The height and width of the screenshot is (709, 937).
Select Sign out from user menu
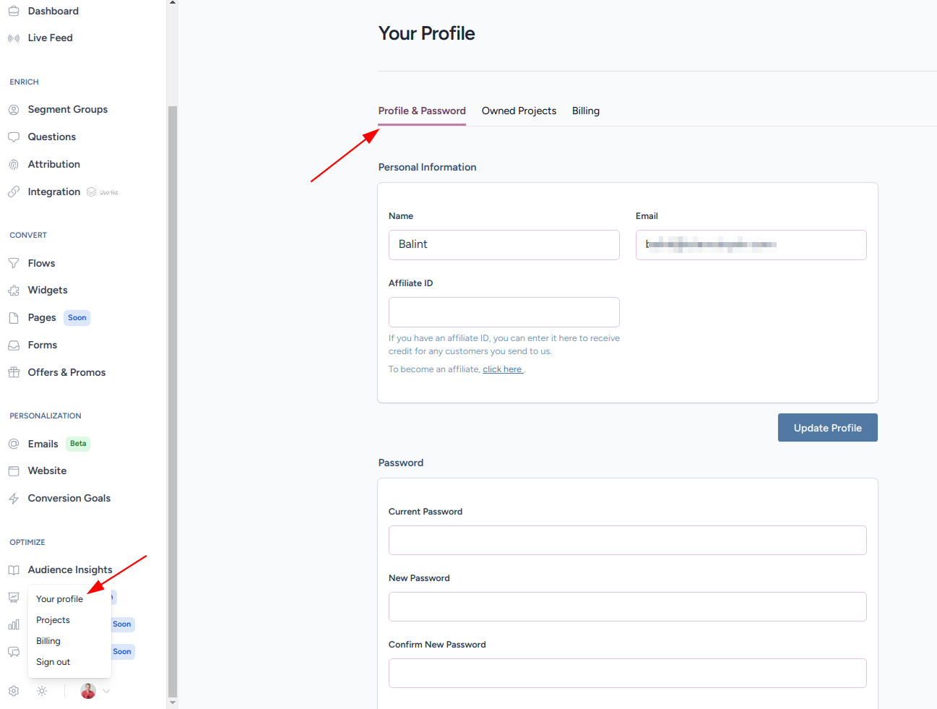coord(53,662)
